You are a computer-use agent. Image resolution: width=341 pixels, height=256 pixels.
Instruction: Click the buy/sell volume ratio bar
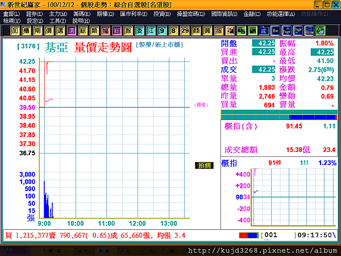click(x=279, y=115)
